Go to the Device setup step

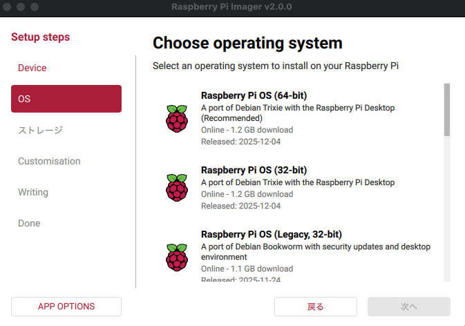(x=32, y=68)
